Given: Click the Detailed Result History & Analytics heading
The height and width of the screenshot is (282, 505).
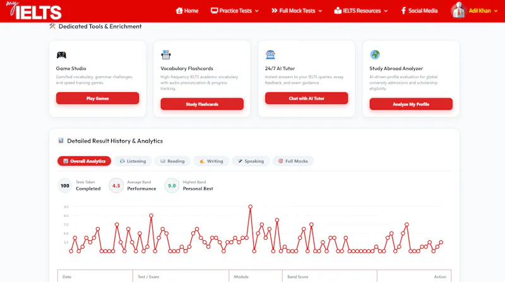Looking at the screenshot, I should pyautogui.click(x=115, y=141).
